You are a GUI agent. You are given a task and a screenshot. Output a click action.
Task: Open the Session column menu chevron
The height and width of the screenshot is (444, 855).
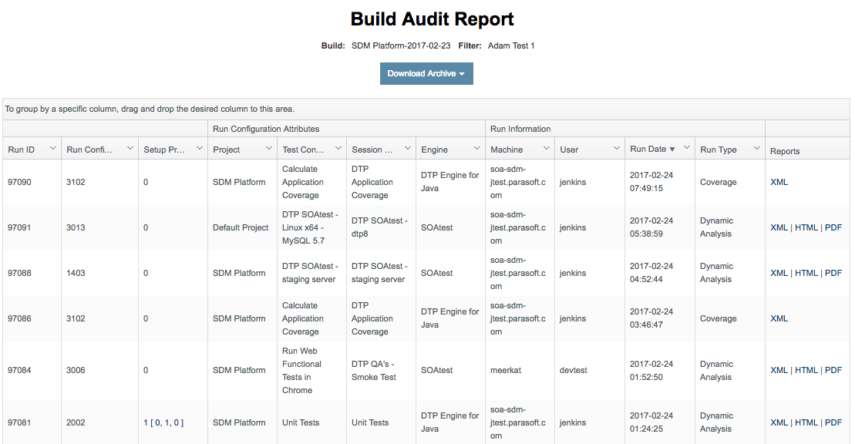point(407,148)
